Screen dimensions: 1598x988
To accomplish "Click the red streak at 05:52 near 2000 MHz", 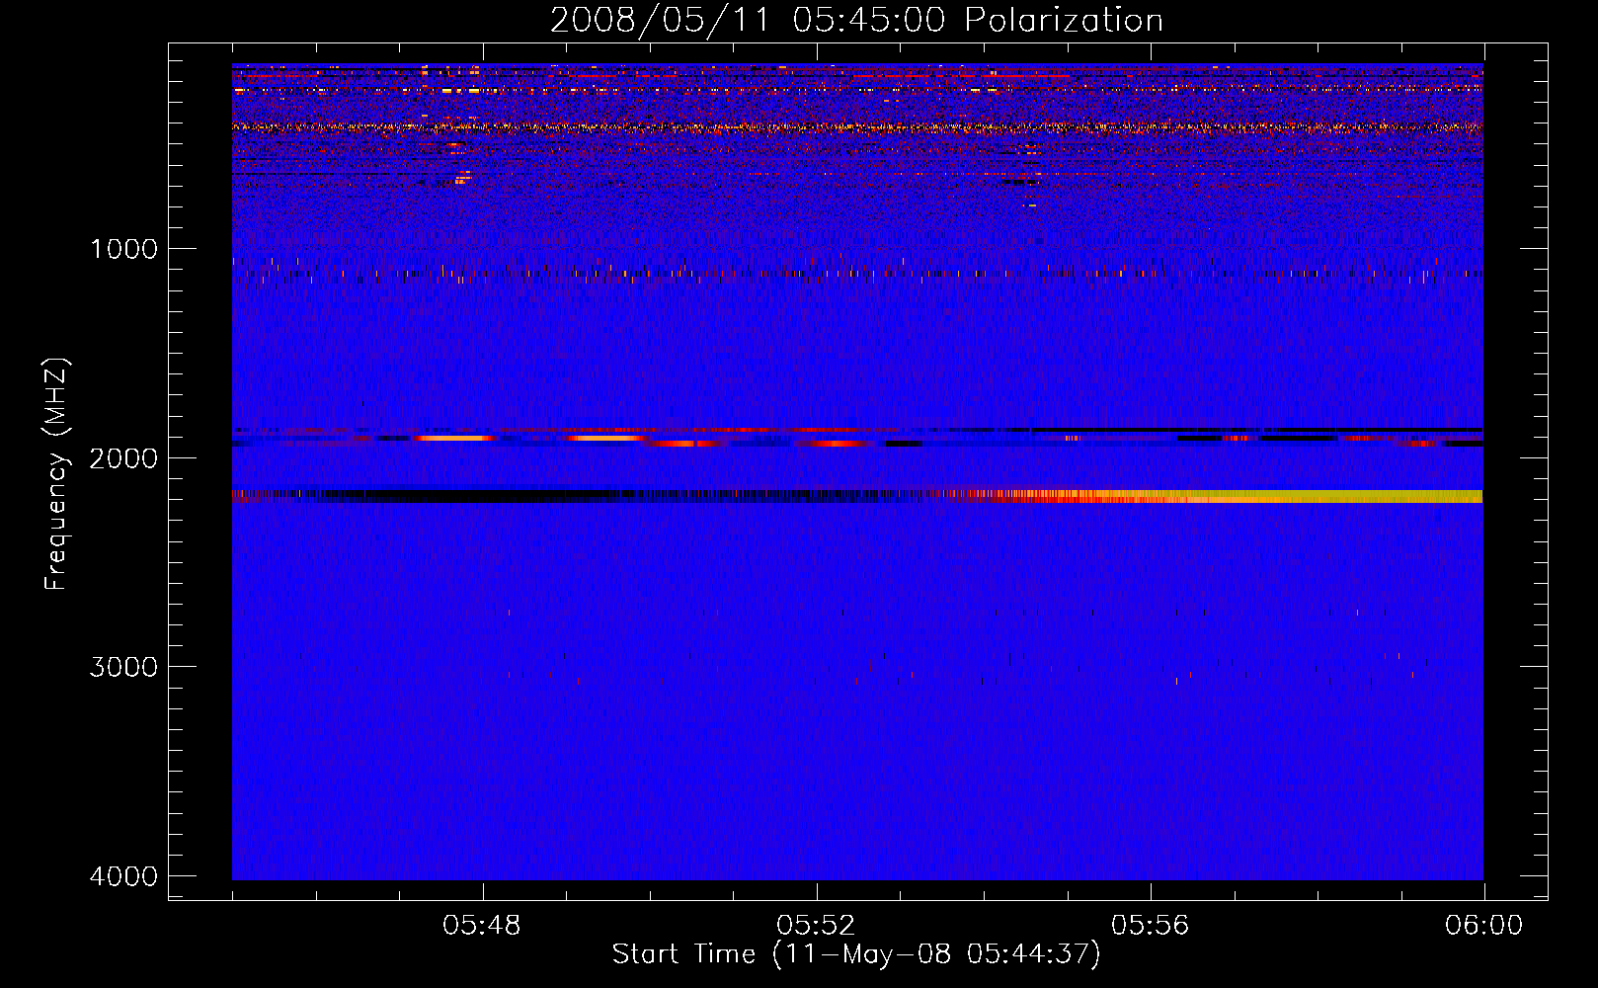I will (x=830, y=444).
